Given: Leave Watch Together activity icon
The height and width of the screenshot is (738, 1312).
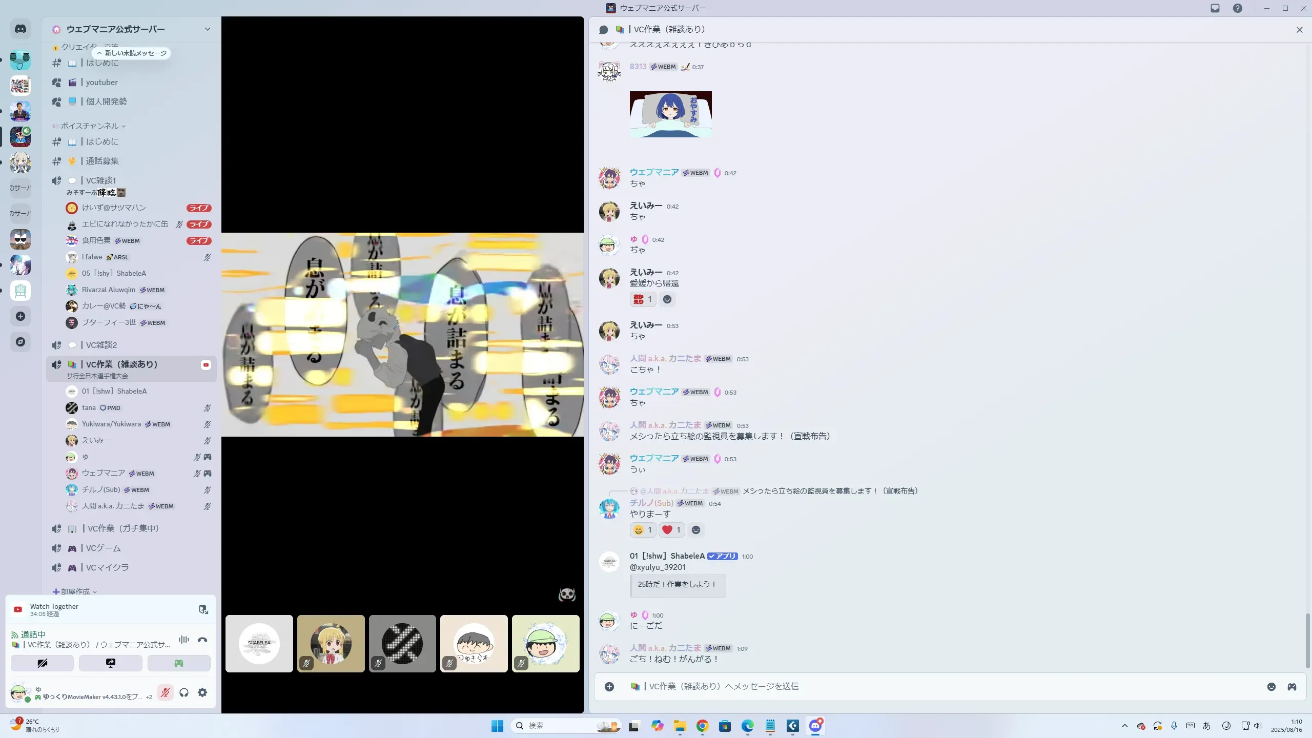Looking at the screenshot, I should pos(203,609).
